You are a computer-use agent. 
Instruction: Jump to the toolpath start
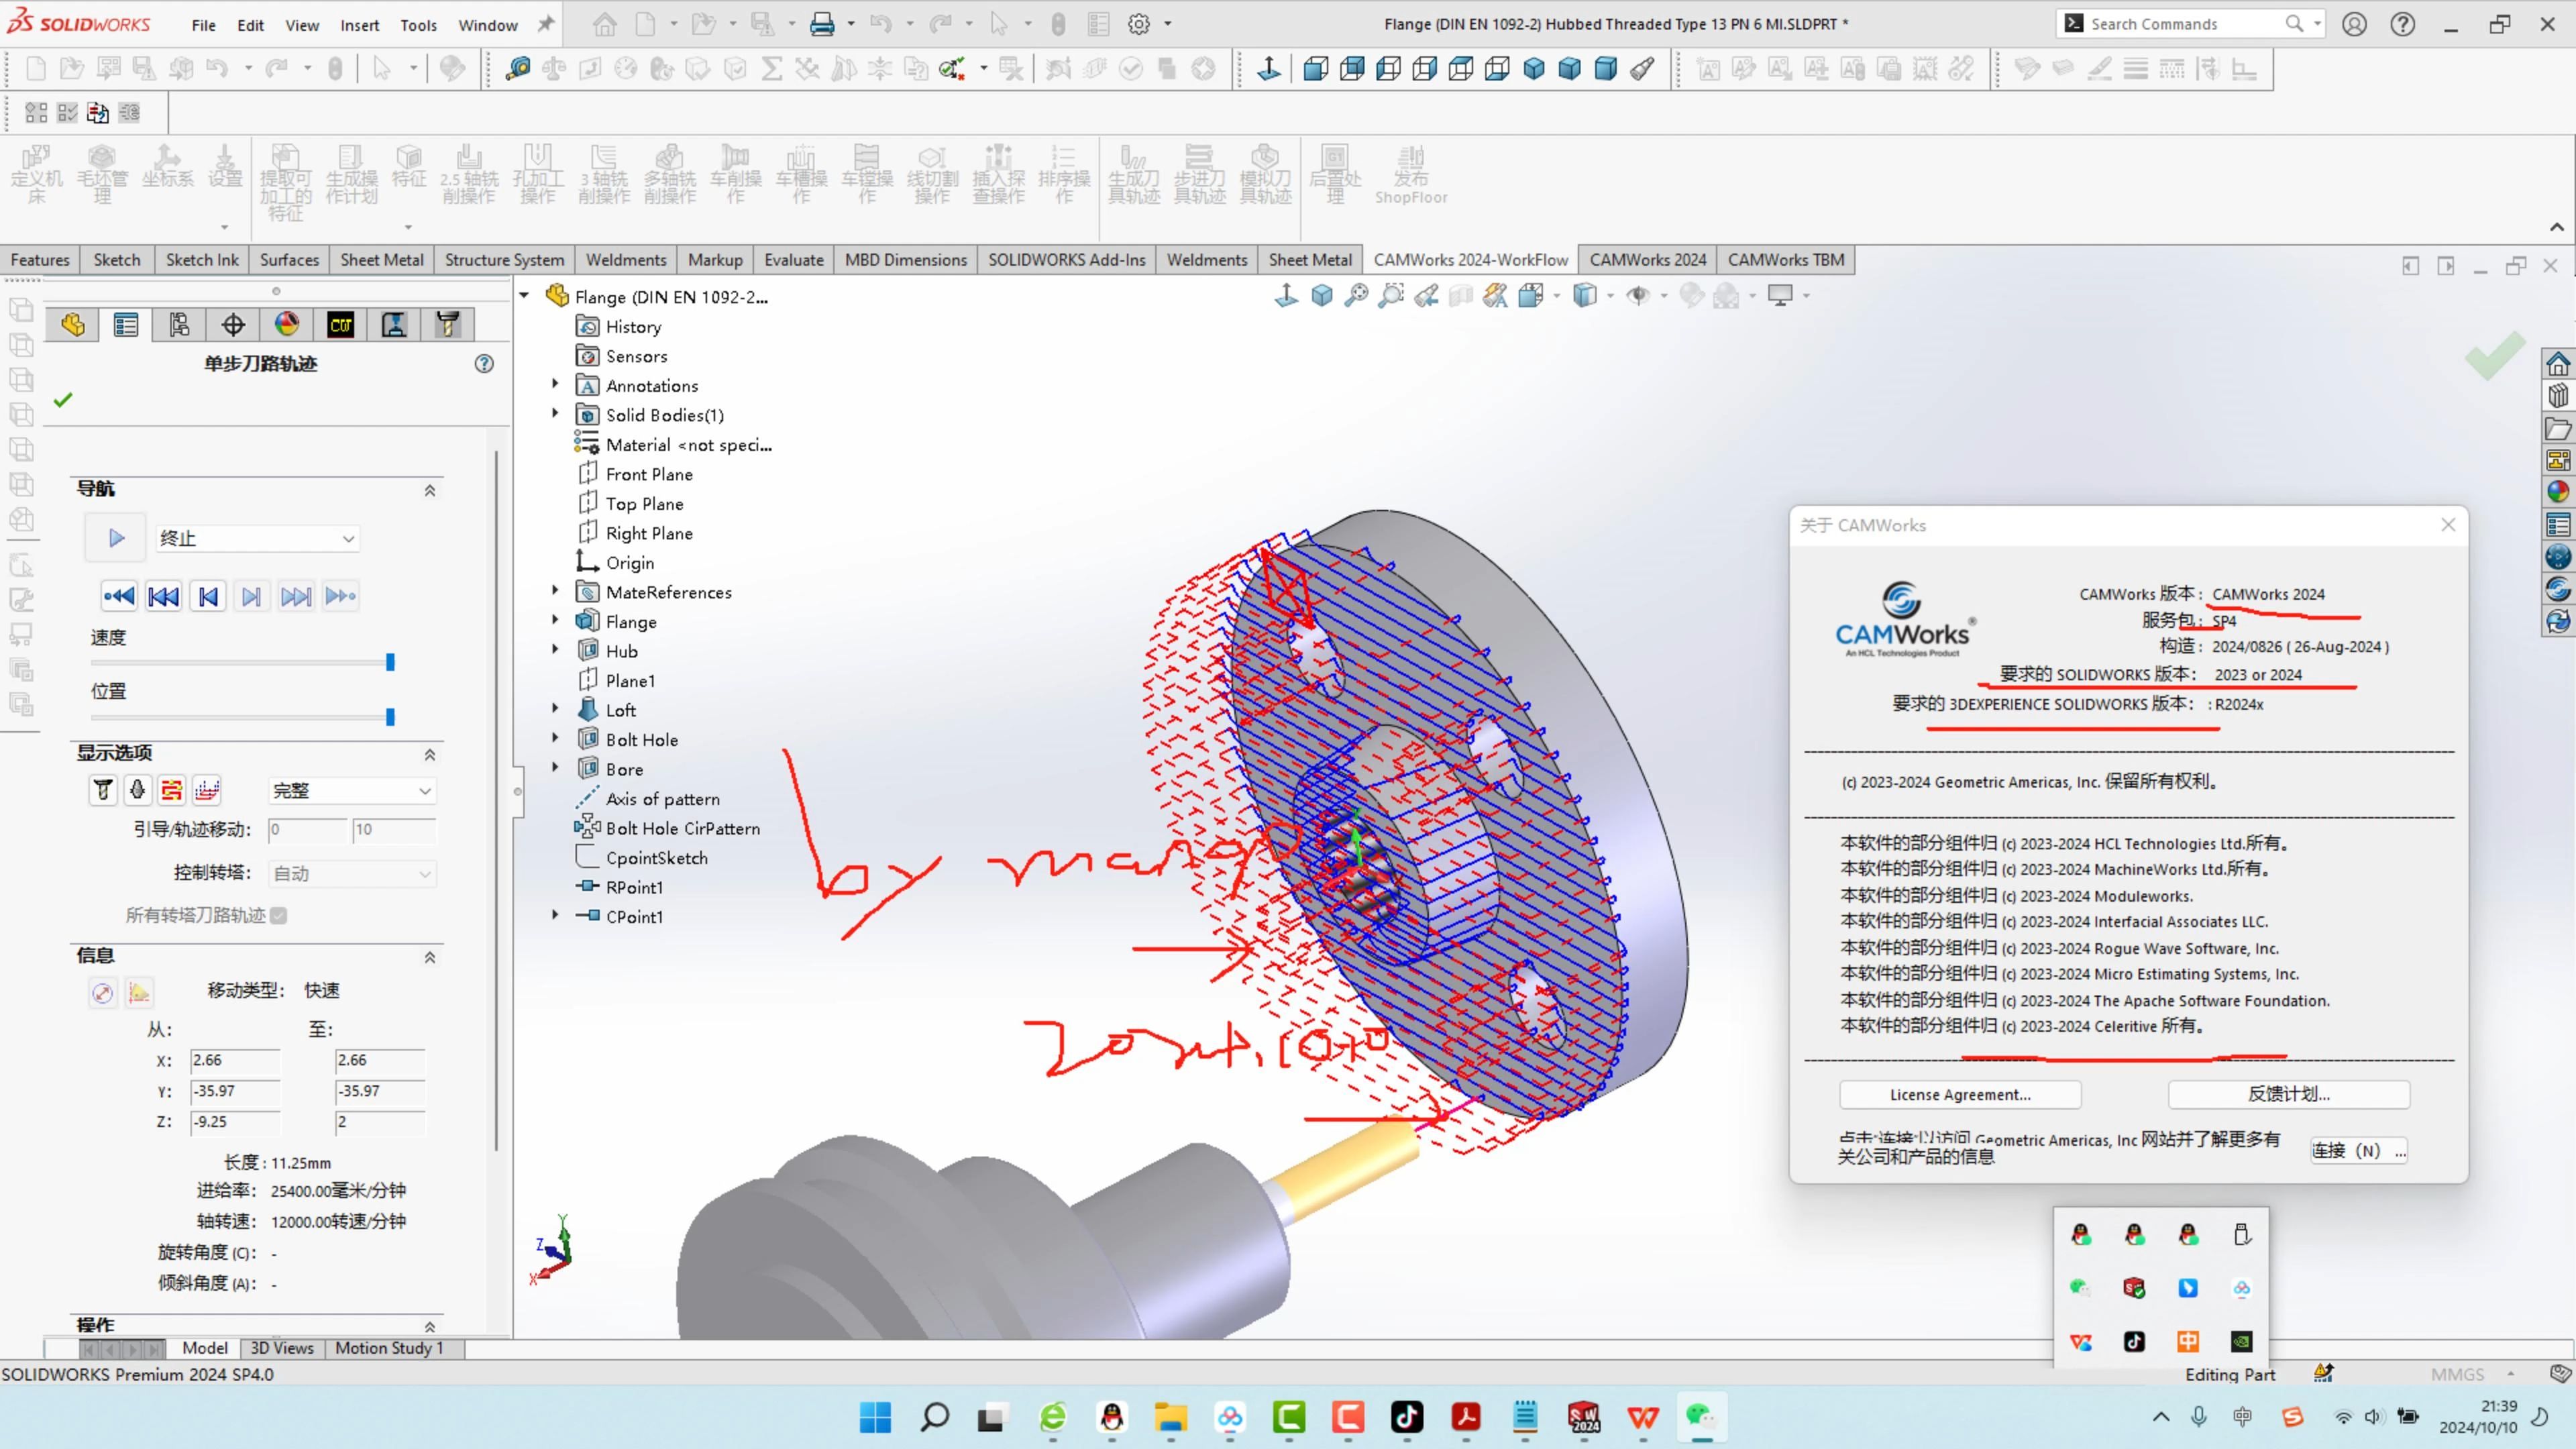pos(119,597)
